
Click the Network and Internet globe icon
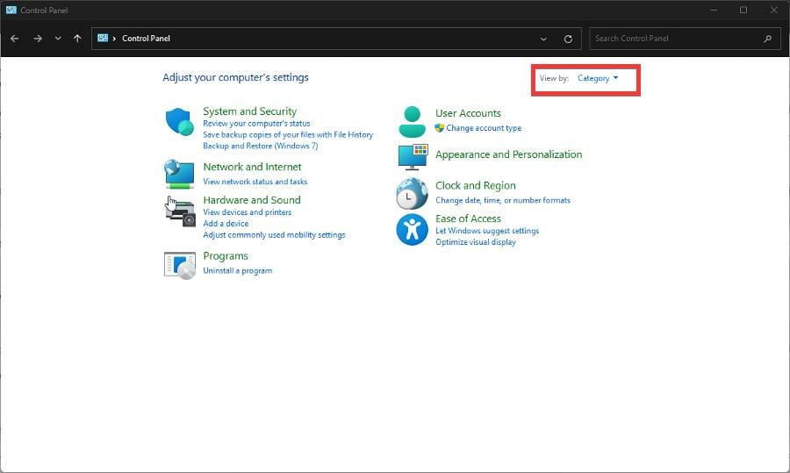point(179,174)
